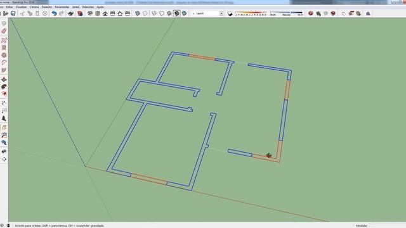Choose the Arc tool

click(4, 63)
